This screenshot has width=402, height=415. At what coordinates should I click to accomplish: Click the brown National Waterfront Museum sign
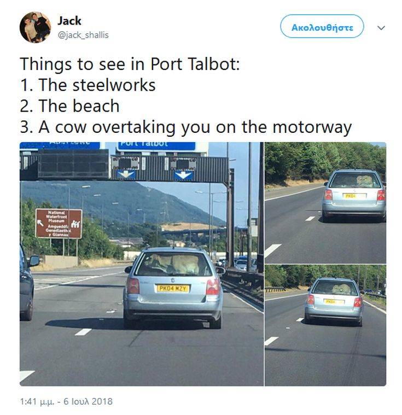click(x=59, y=224)
